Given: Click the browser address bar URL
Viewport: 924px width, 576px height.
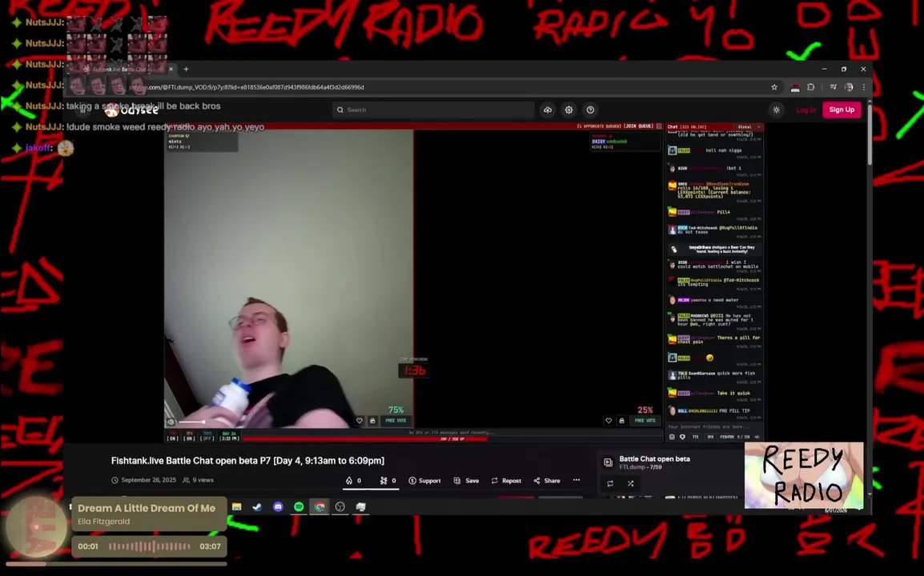Looking at the screenshot, I should (x=247, y=87).
